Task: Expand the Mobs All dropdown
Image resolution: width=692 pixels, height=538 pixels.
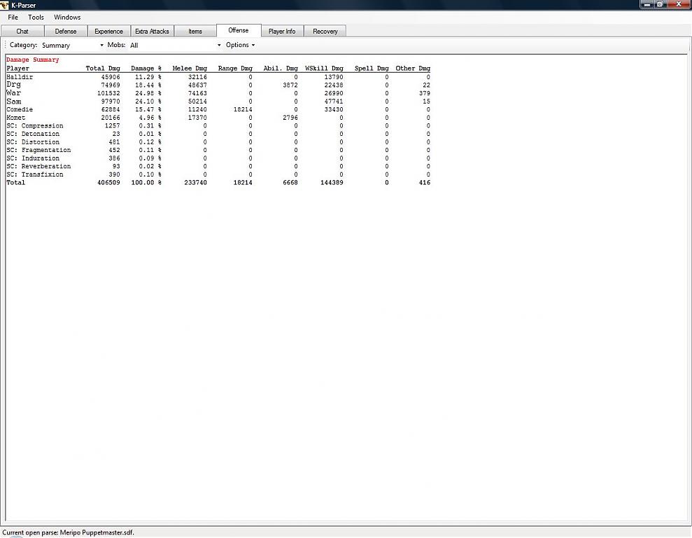Action: [175, 46]
